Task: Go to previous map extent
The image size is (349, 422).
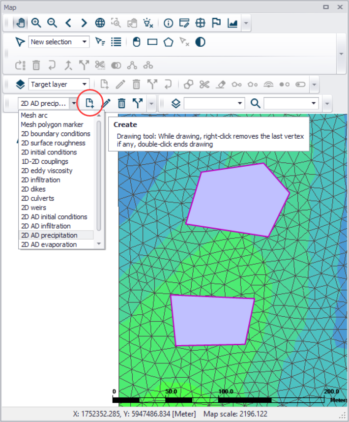Action: [68, 23]
